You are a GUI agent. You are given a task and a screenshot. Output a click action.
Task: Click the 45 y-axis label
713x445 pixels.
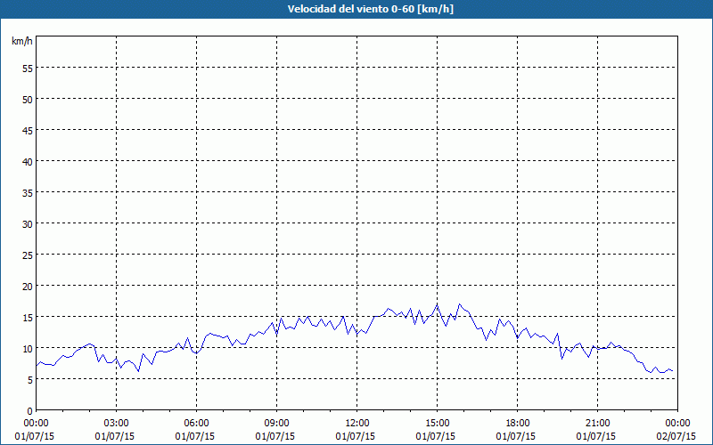(28, 131)
